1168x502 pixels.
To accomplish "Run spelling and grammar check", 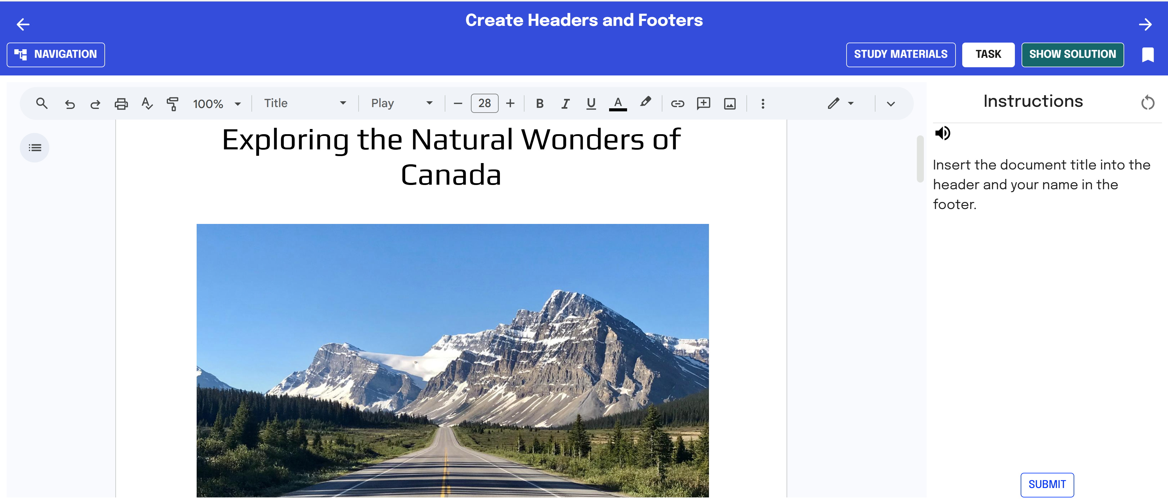I will click(x=147, y=104).
